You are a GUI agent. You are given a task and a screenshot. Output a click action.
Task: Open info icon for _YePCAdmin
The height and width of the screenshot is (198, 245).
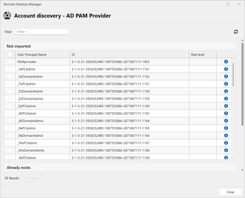226,69
